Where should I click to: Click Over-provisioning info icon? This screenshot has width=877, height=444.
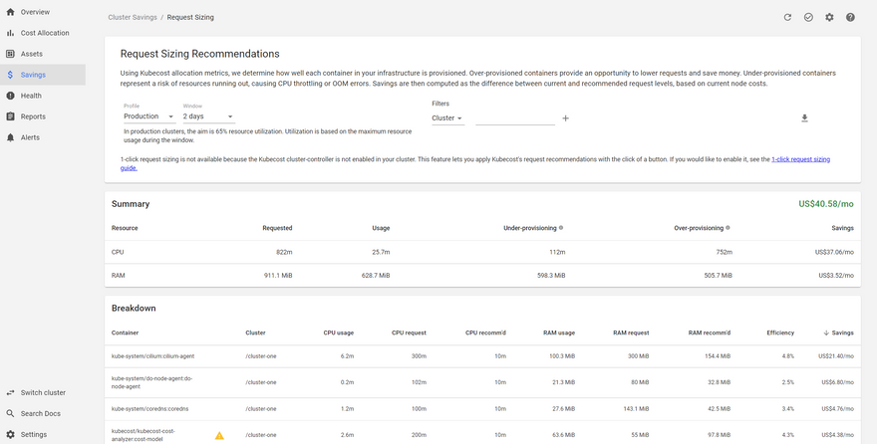[x=729, y=228]
